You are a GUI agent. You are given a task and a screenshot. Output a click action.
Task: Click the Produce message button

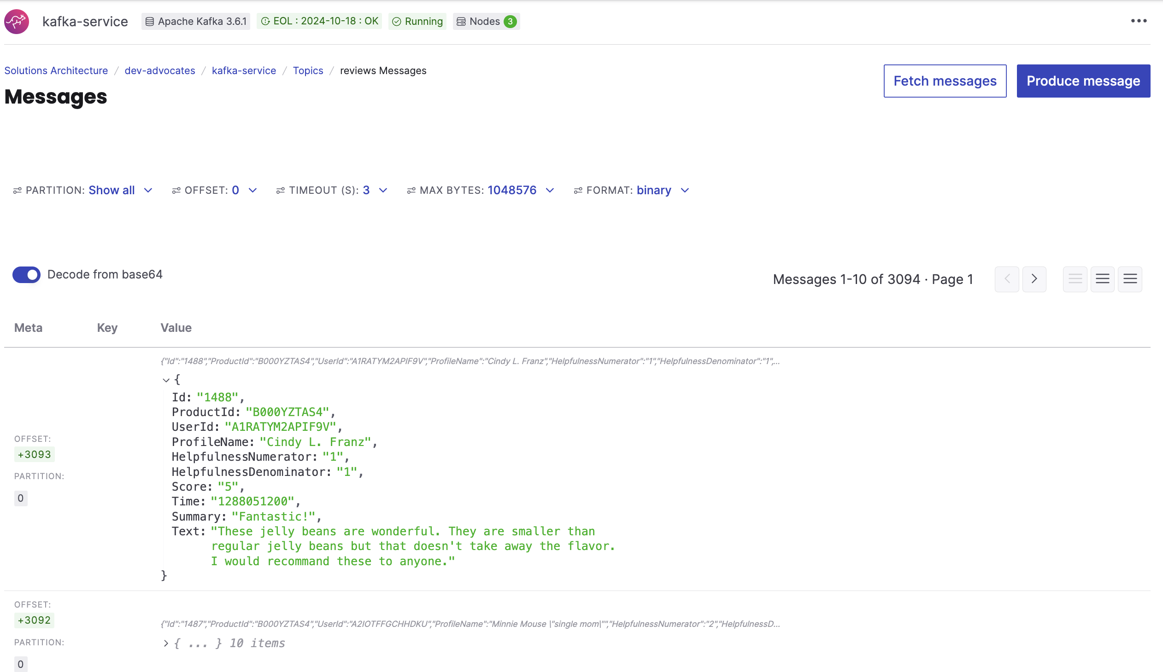(x=1083, y=81)
